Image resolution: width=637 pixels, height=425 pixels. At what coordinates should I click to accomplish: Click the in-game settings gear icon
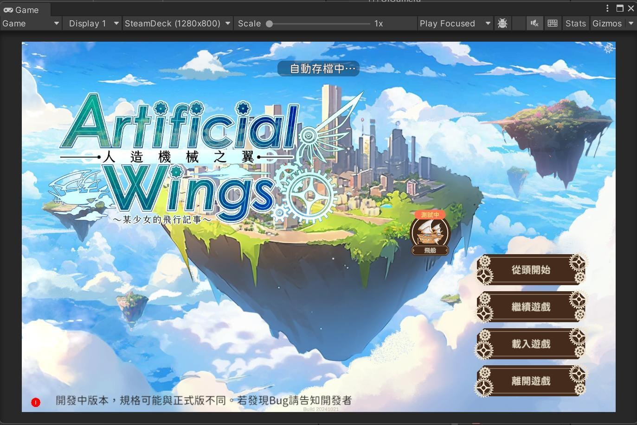point(609,48)
